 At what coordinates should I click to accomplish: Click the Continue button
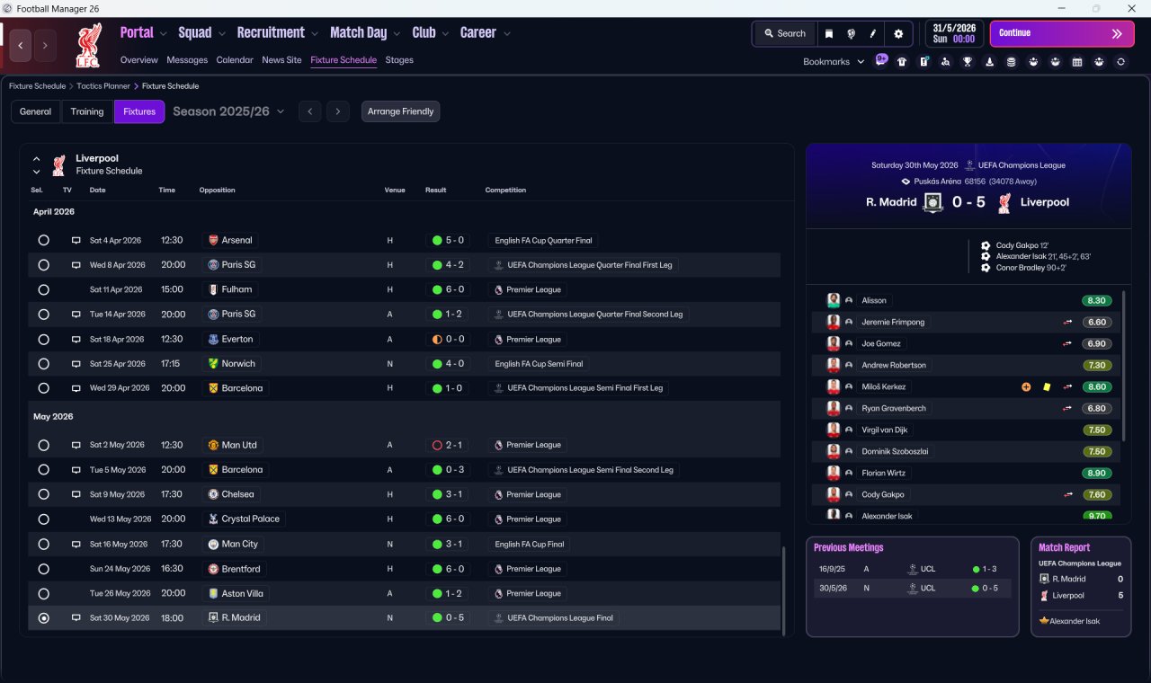(x=1062, y=33)
